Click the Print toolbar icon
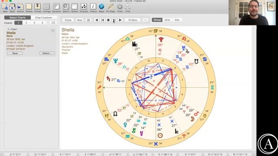The image size is (278, 156). [128, 7]
